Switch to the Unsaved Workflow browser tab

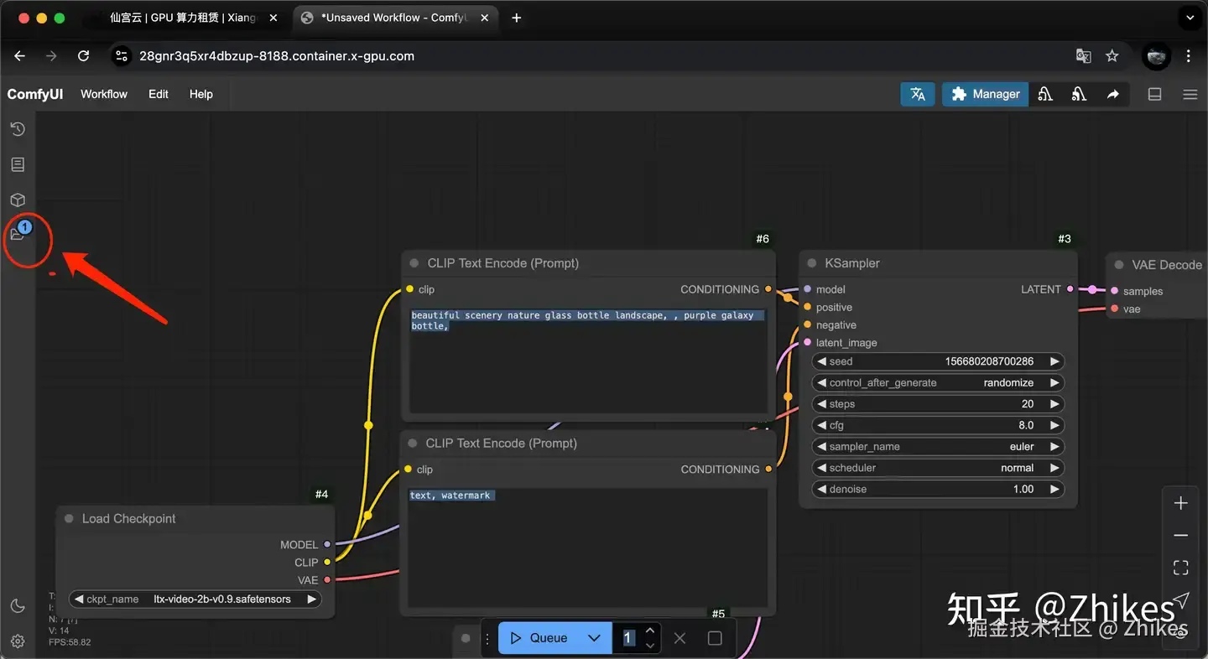coord(394,18)
